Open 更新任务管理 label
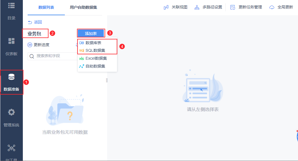The image size is (298, 161). pyautogui.click(x=250, y=7)
